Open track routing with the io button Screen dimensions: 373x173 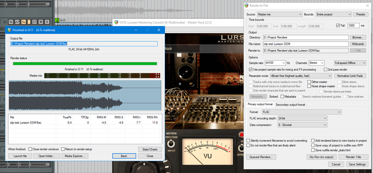pyautogui.click(x=11, y=22)
